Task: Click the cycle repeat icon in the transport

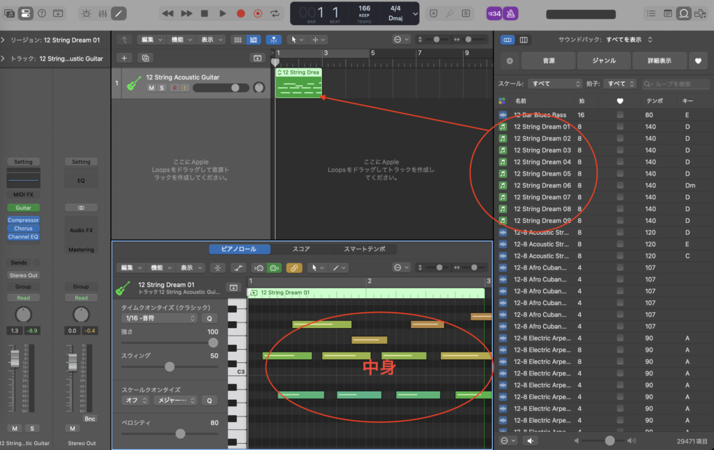Action: [x=275, y=13]
